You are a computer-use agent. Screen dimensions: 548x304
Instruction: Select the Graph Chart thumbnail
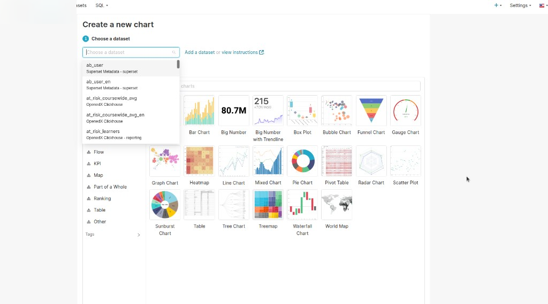tap(165, 161)
